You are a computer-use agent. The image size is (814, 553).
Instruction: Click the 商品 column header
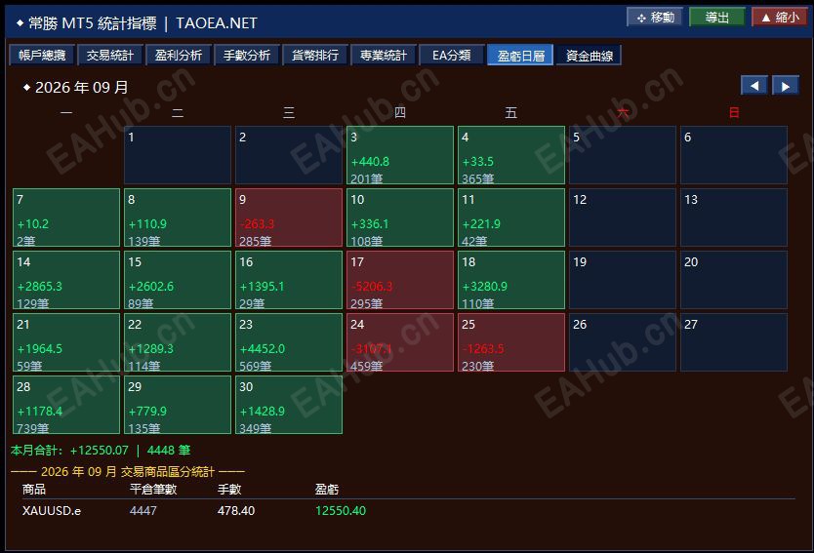(34, 490)
